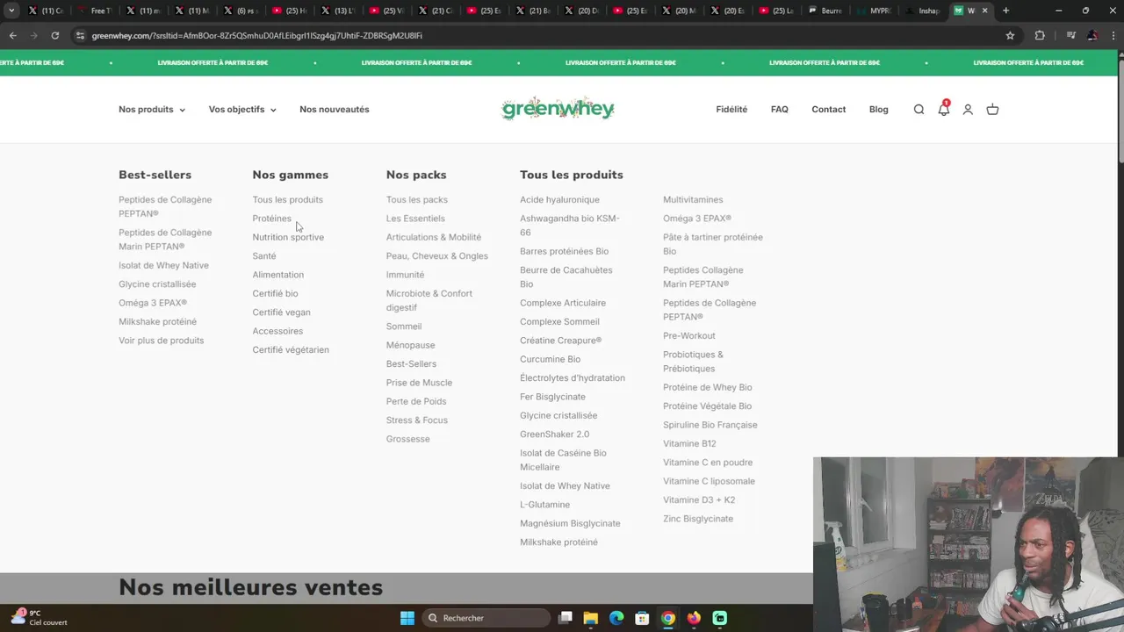Open Vitamine B12 product

click(x=689, y=444)
